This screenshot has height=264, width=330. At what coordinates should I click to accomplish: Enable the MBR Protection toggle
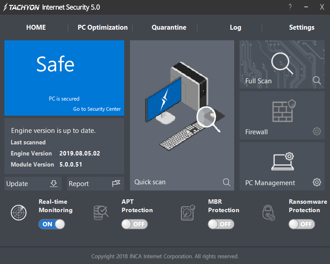pos(221,224)
